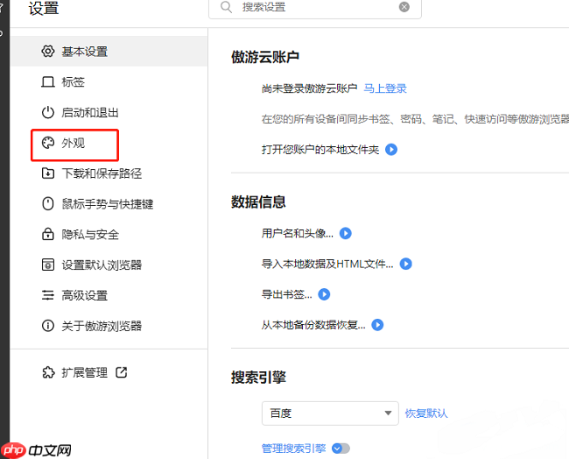Screen dimensions: 569x459
Task: Open the 基本设置 section
Action: pos(109,51)
